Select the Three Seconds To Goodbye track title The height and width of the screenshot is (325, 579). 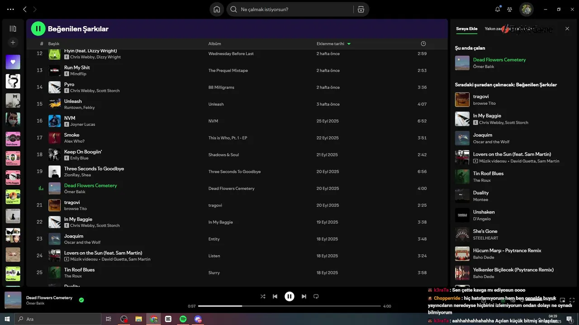click(94, 169)
